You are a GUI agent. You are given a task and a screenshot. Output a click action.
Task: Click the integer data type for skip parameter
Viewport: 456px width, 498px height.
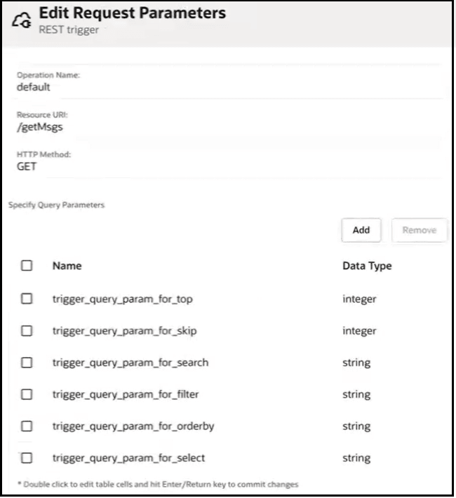359,331
